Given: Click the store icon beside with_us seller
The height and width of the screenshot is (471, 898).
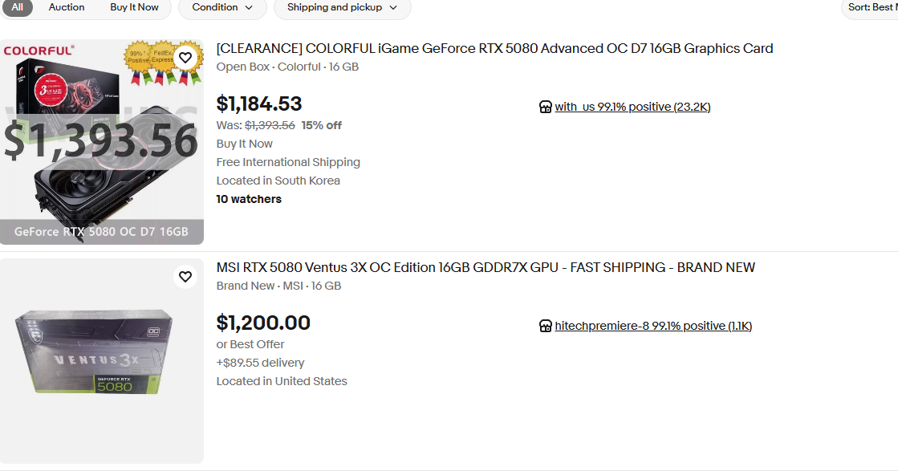Looking at the screenshot, I should (546, 107).
